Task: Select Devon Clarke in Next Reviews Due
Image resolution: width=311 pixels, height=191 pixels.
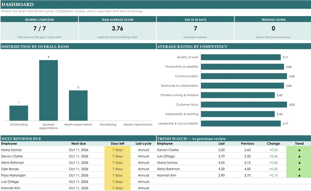Action: tap(12, 156)
